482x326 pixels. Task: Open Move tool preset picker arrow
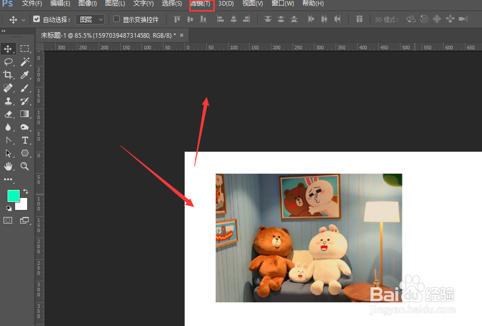click(x=23, y=20)
